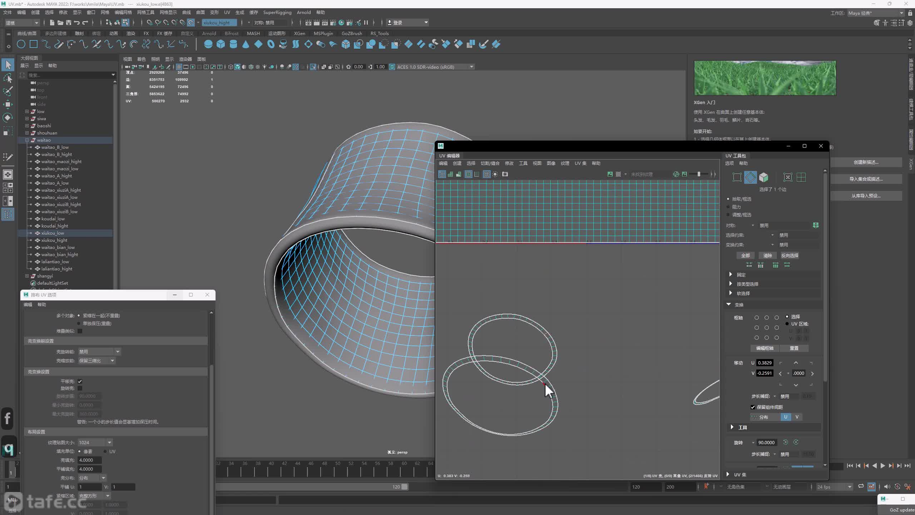This screenshot has width=915, height=515.
Task: Expand the 软选择 section in UV Toolkit
Action: 731,293
